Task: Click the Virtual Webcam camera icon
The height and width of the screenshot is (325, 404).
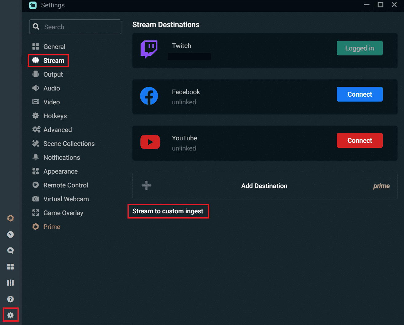Action: 36,199
